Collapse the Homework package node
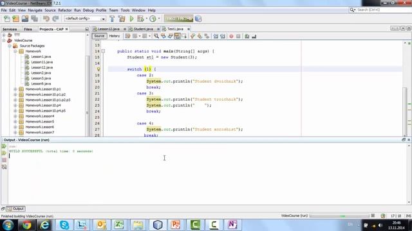The width and height of the screenshot is (412, 231). 15,51
